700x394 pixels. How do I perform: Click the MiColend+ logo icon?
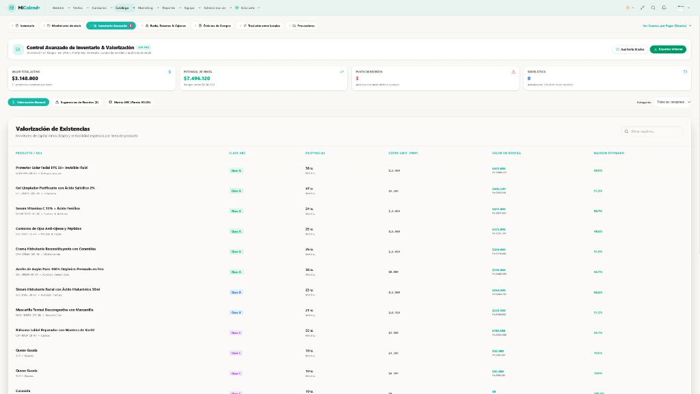(x=12, y=8)
